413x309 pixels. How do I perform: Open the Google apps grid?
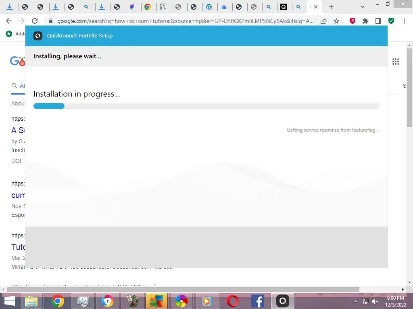[x=395, y=62]
